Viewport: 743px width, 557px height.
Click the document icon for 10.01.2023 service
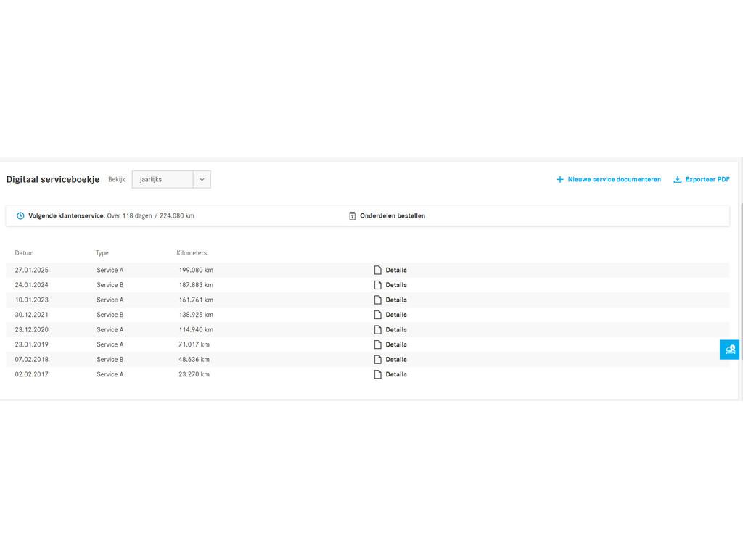pyautogui.click(x=377, y=300)
